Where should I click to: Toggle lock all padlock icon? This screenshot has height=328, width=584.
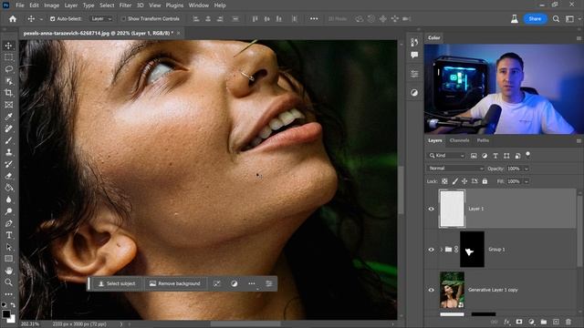pyautogui.click(x=485, y=181)
